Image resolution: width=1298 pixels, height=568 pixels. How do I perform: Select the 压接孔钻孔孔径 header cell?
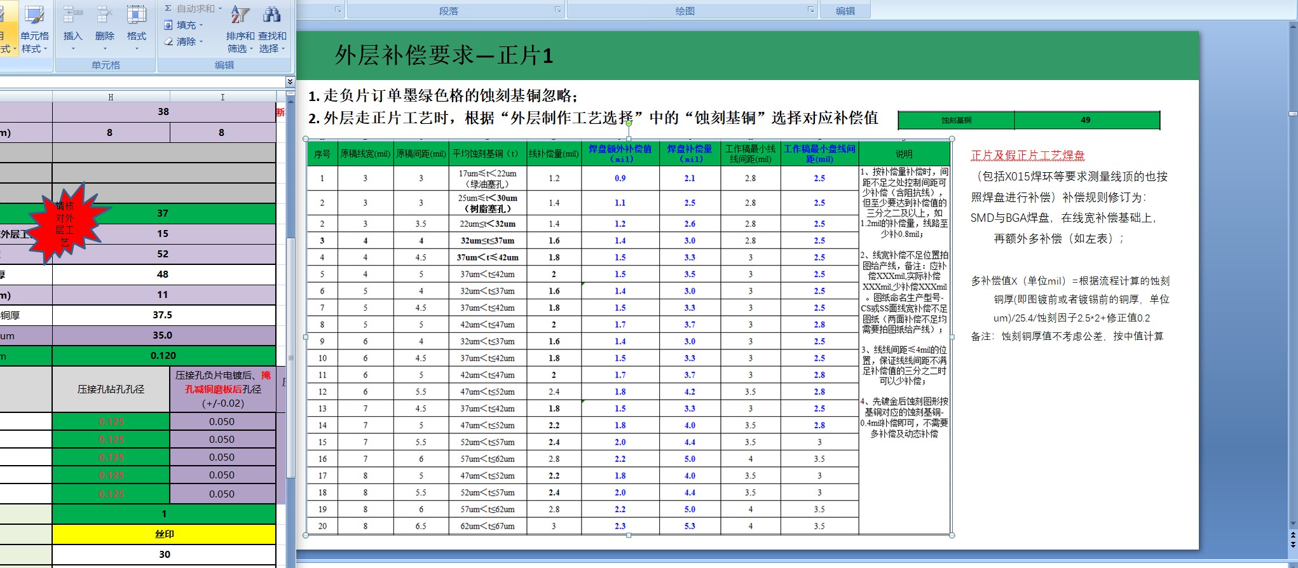pyautogui.click(x=111, y=389)
